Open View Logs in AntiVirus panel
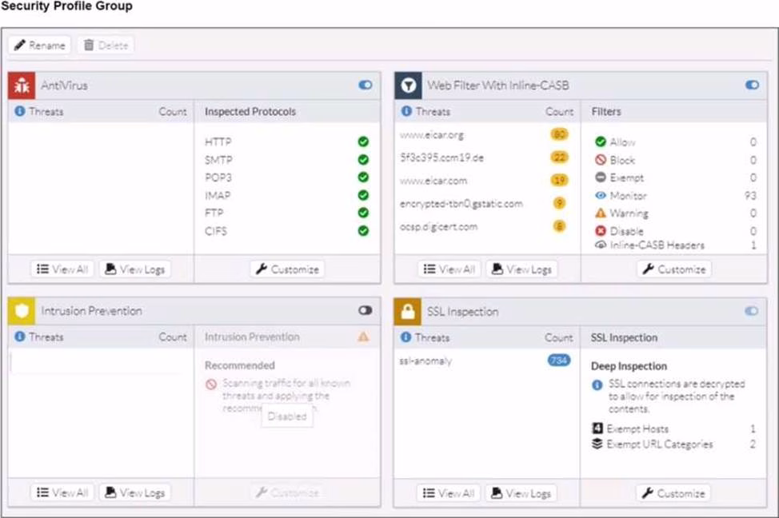The width and height of the screenshot is (779, 518). [x=135, y=269]
